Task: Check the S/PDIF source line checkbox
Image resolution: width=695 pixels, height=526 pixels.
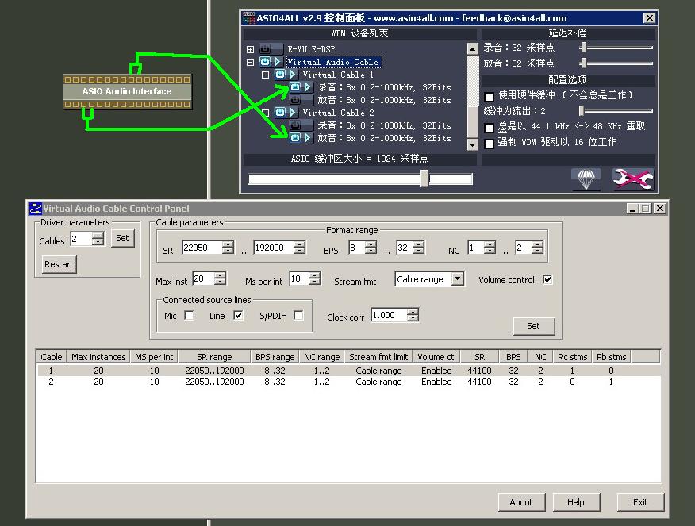Action: pos(299,315)
